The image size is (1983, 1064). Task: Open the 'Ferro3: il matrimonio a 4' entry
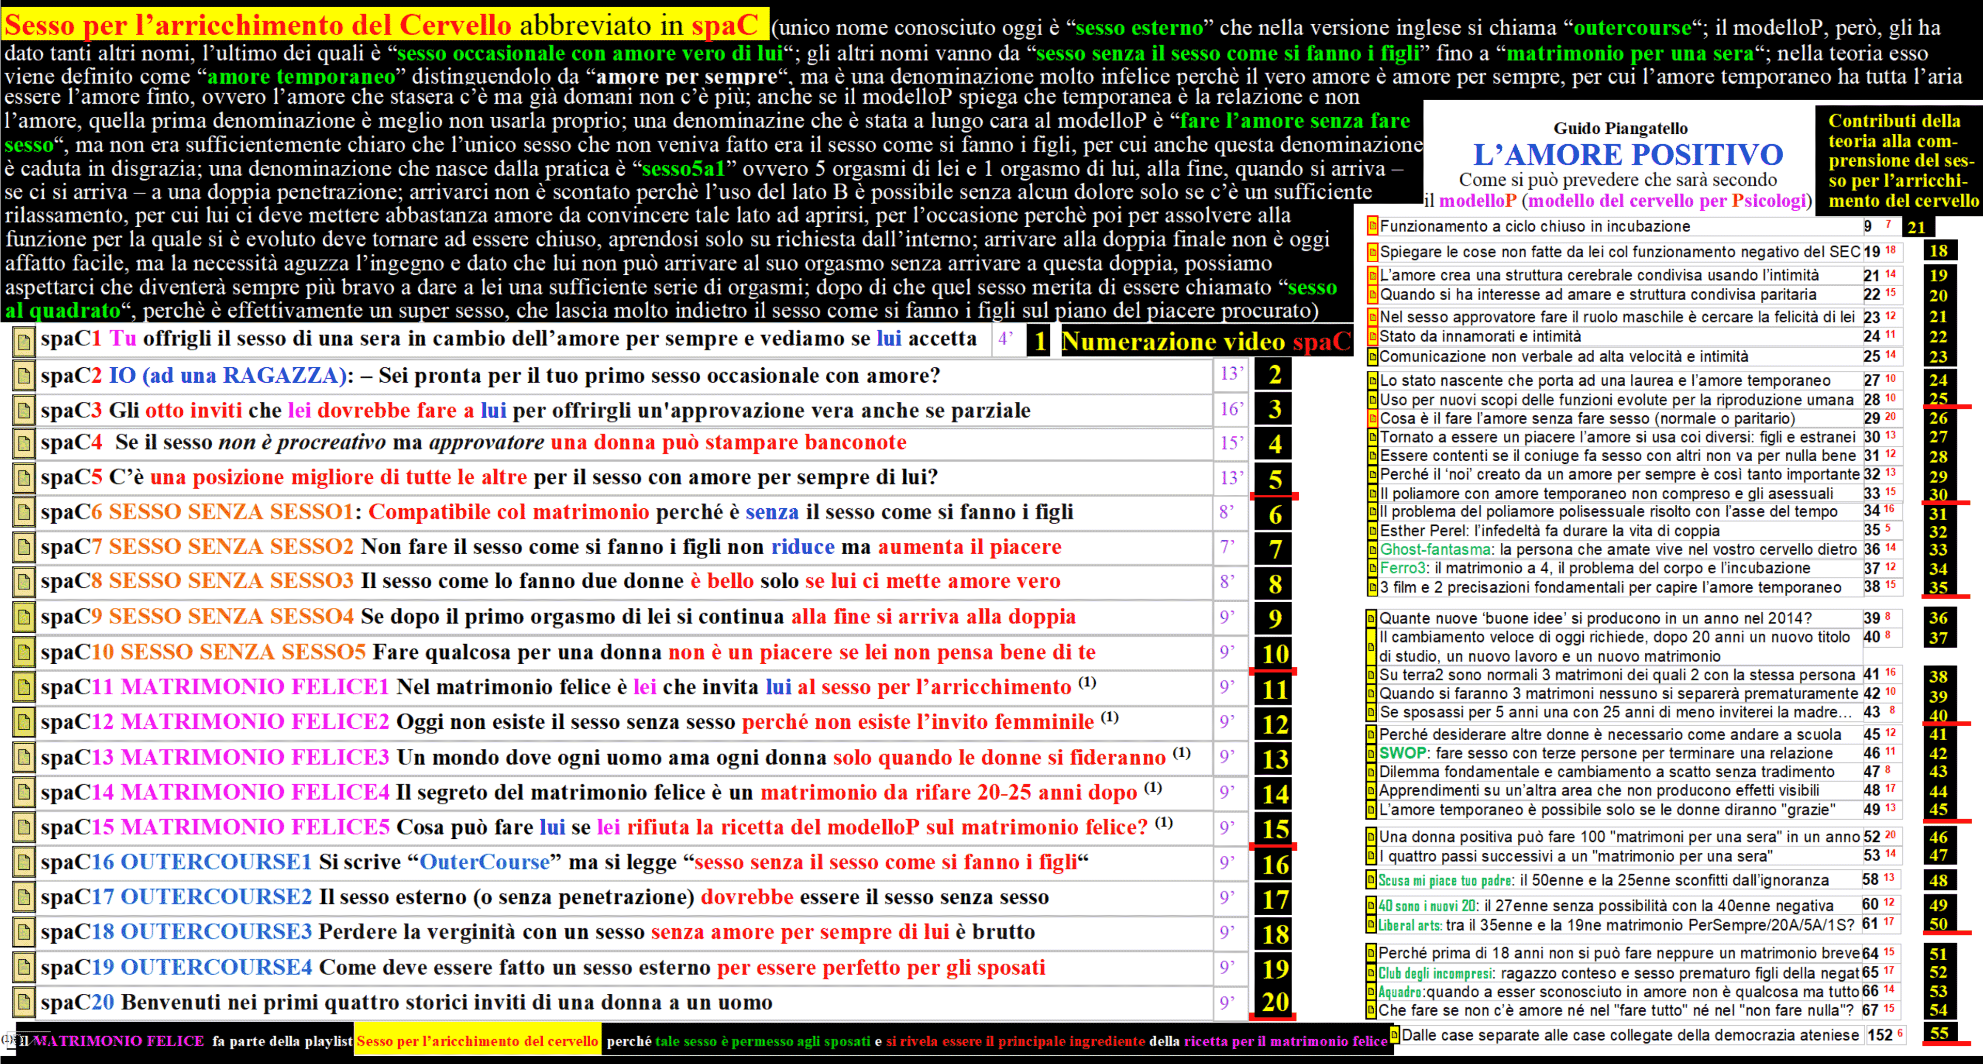click(1595, 568)
